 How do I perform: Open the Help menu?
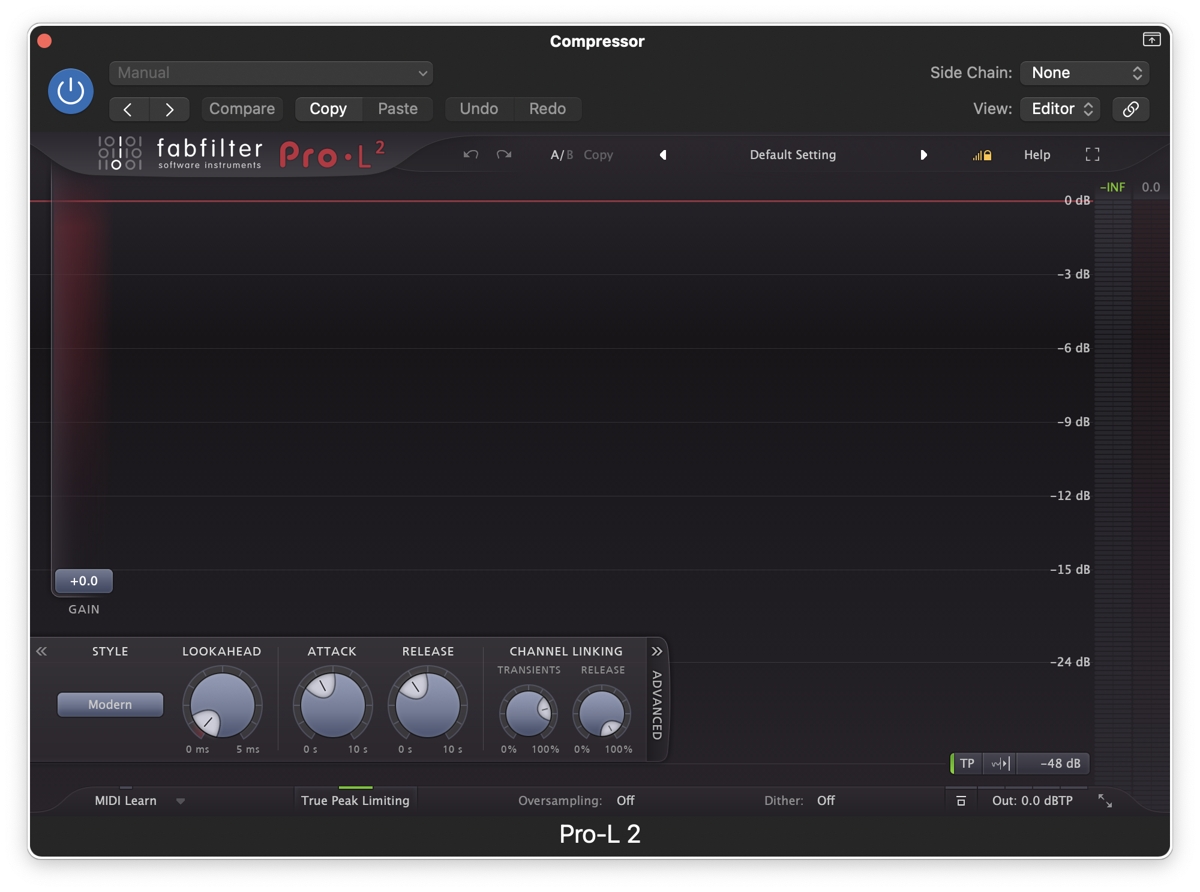1037,155
